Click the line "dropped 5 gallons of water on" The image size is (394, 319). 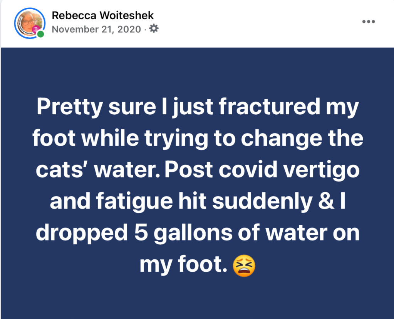pos(198,233)
